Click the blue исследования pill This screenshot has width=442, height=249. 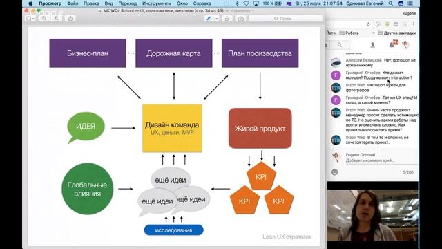click(173, 230)
